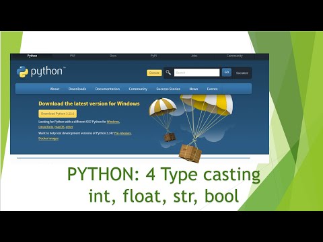Open the Socialize menu

click(242, 73)
